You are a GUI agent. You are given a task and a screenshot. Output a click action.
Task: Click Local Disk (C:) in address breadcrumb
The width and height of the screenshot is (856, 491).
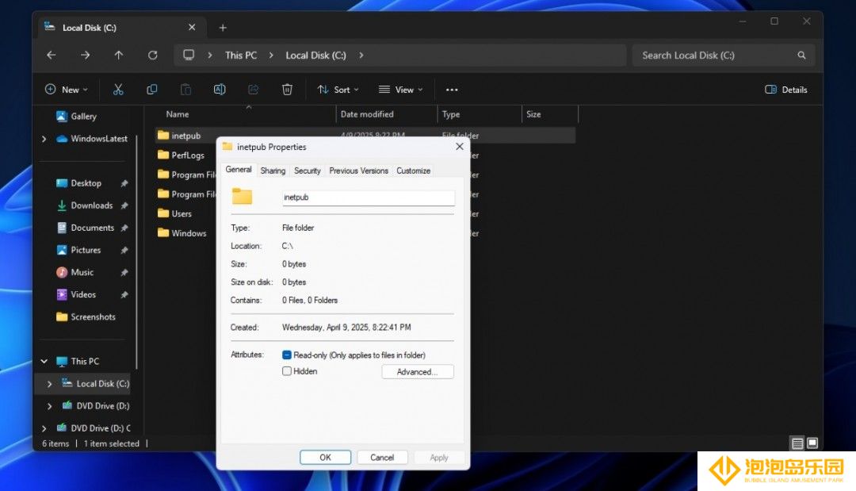[x=315, y=56]
